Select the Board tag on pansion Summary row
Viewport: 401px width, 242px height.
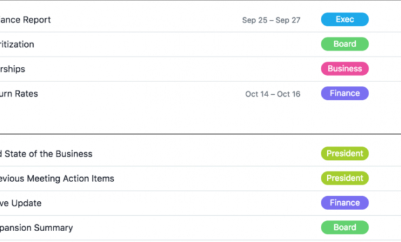[x=345, y=227]
